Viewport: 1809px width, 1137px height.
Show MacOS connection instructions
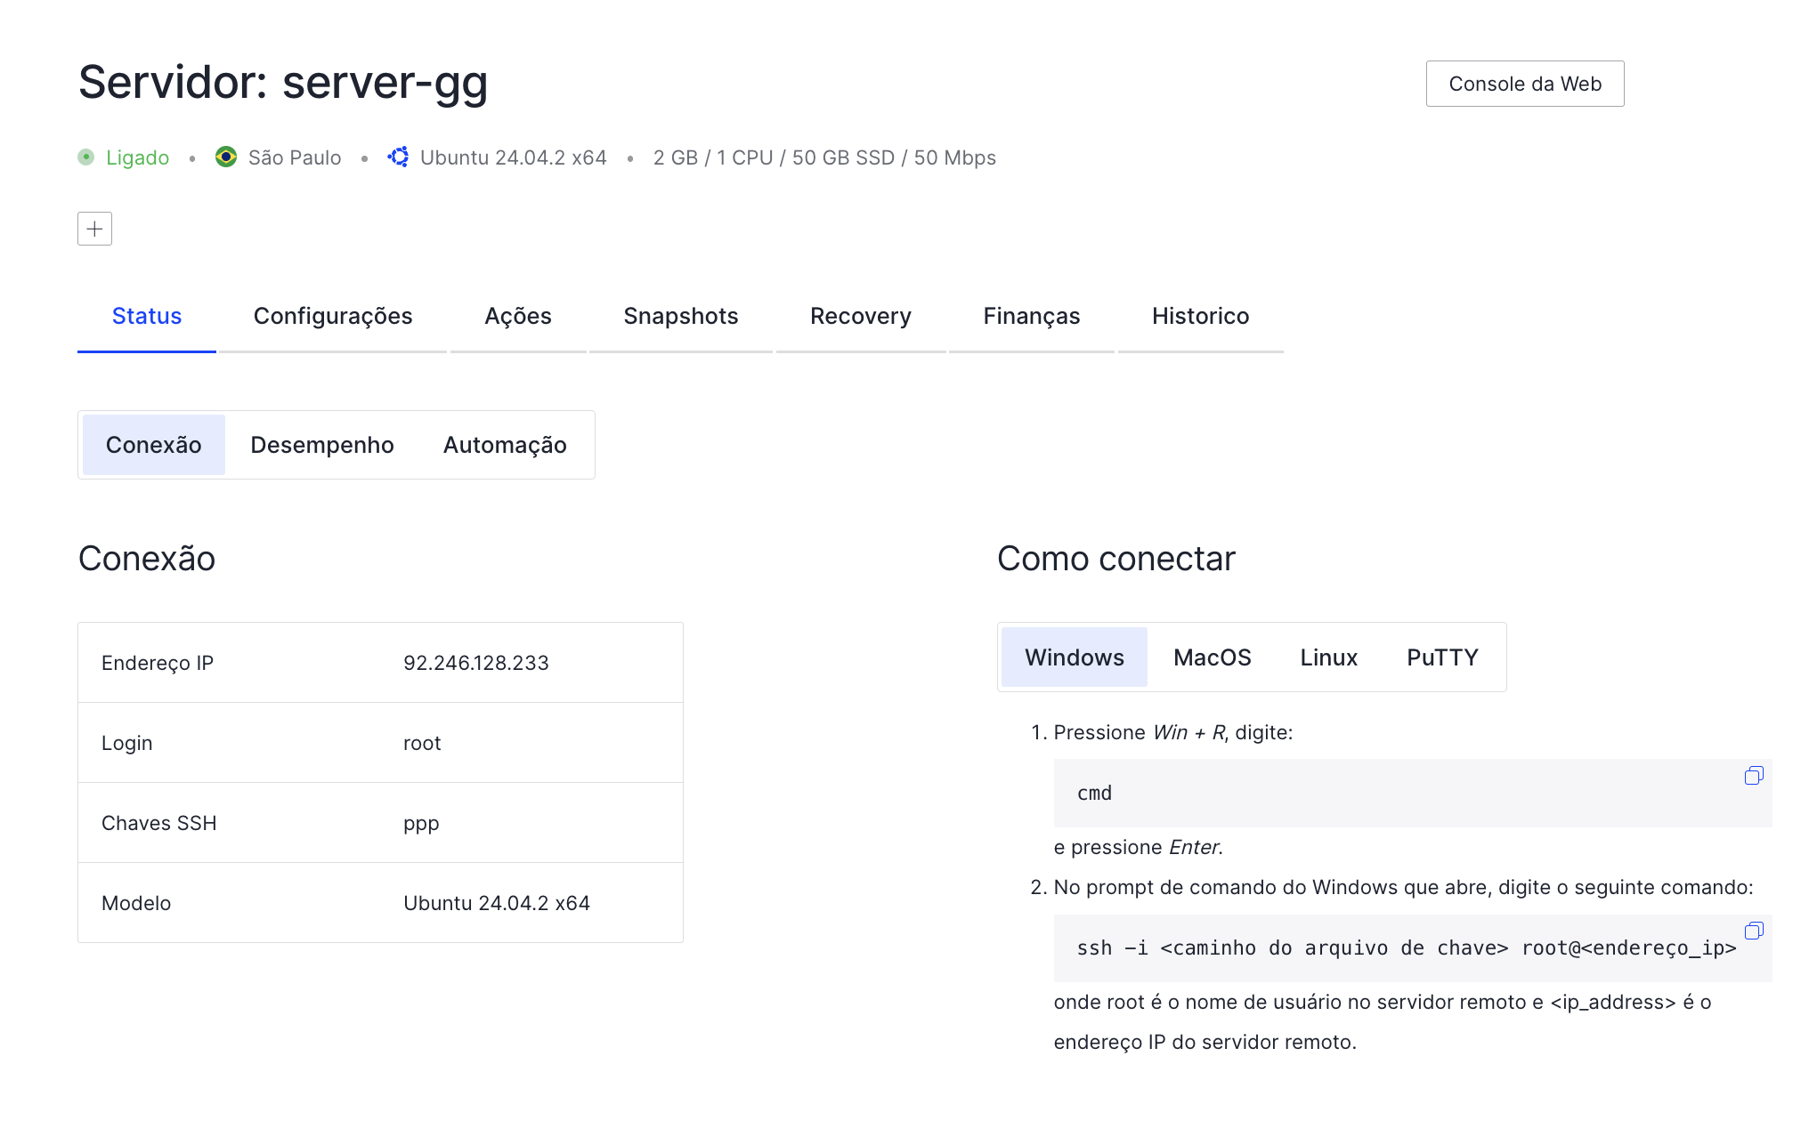[x=1212, y=657]
